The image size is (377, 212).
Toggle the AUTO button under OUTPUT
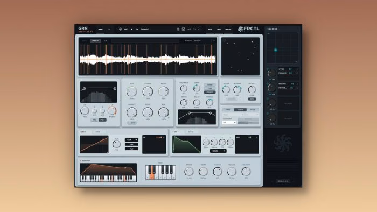252,99
